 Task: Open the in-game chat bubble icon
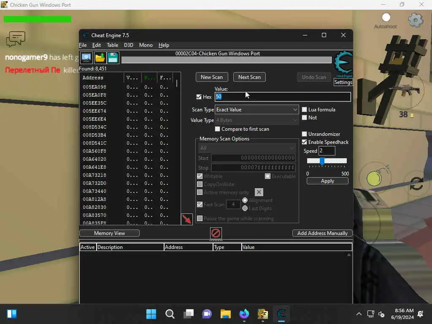pyautogui.click(x=16, y=38)
